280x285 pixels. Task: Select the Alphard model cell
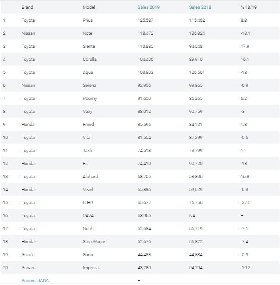tap(90, 177)
